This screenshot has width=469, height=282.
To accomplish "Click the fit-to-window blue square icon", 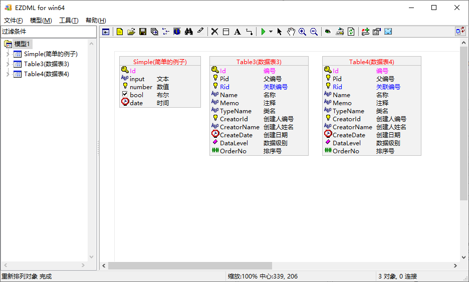I will 388,32.
